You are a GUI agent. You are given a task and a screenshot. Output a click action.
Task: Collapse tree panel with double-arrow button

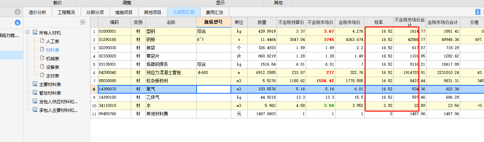click(82, 22)
